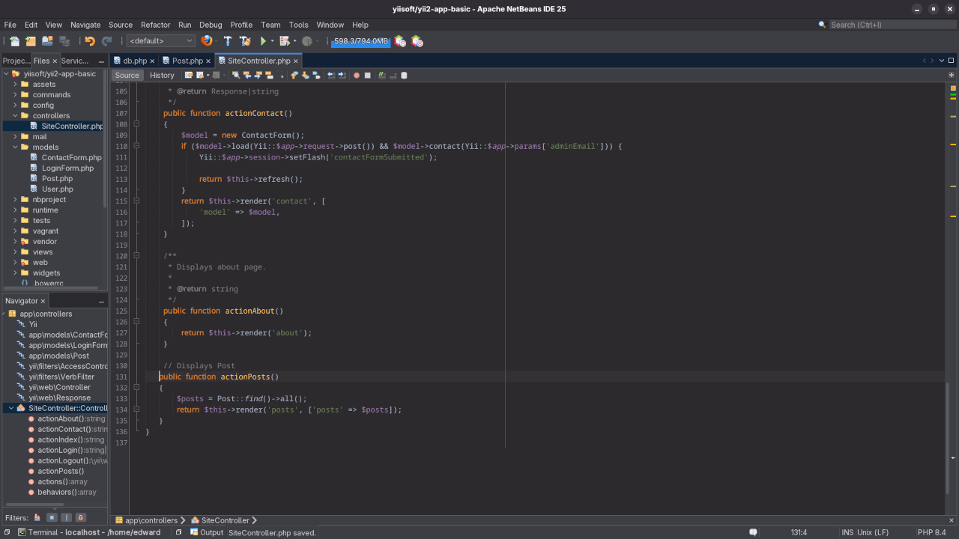The width and height of the screenshot is (959, 539).
Task: Click the red Start Macro Recording icon
Action: (x=357, y=75)
